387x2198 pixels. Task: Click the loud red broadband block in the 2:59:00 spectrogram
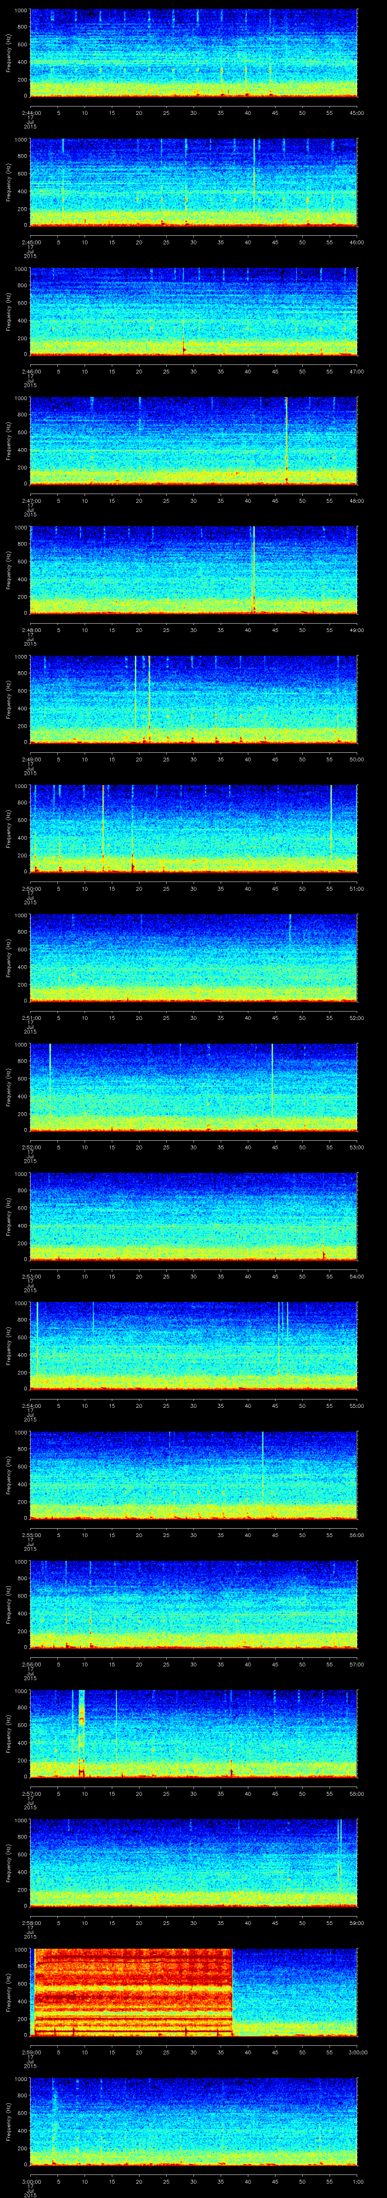coord(133,1992)
